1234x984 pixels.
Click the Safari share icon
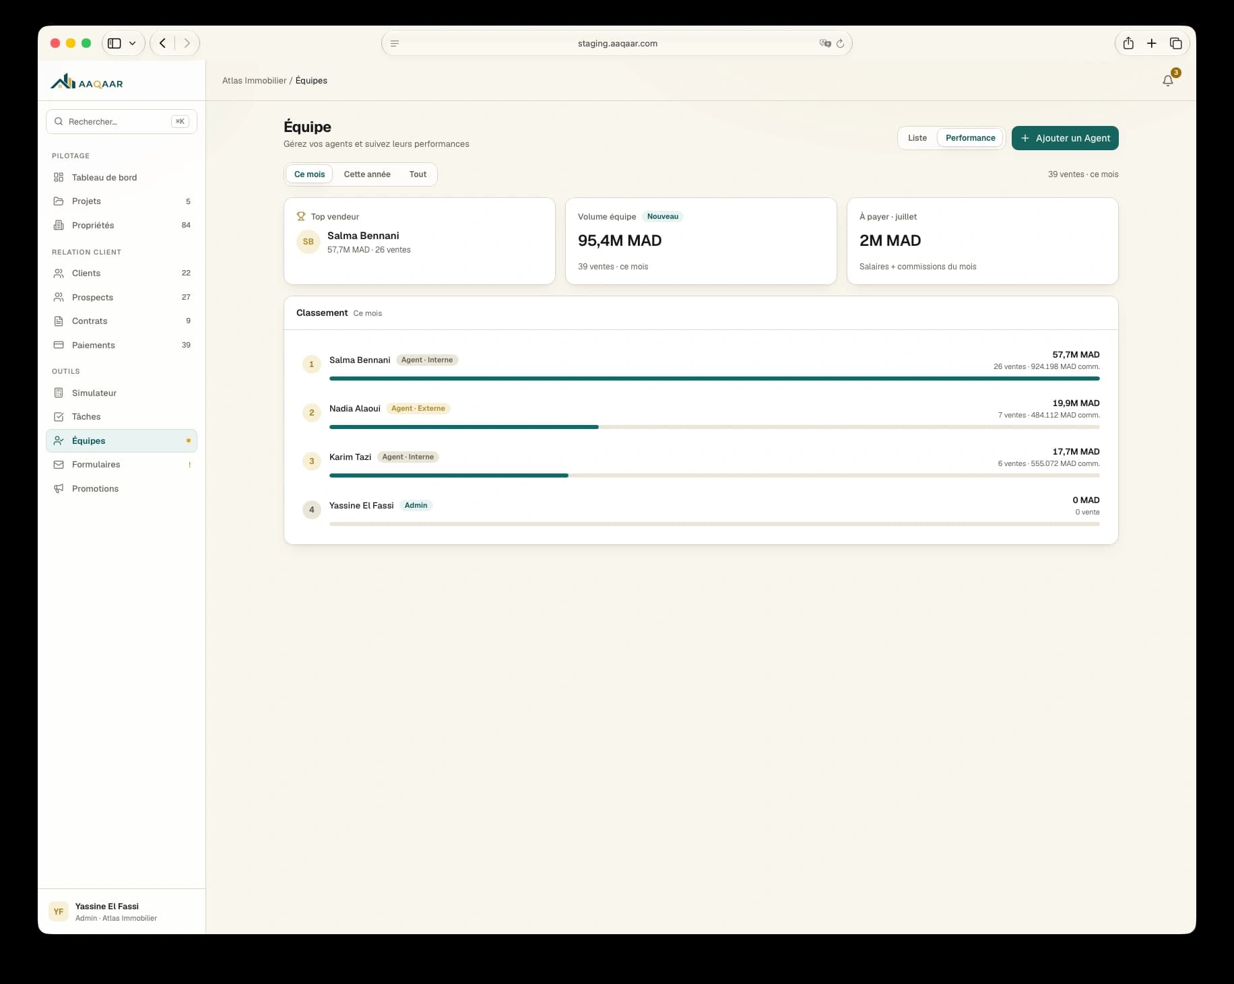[1128, 43]
